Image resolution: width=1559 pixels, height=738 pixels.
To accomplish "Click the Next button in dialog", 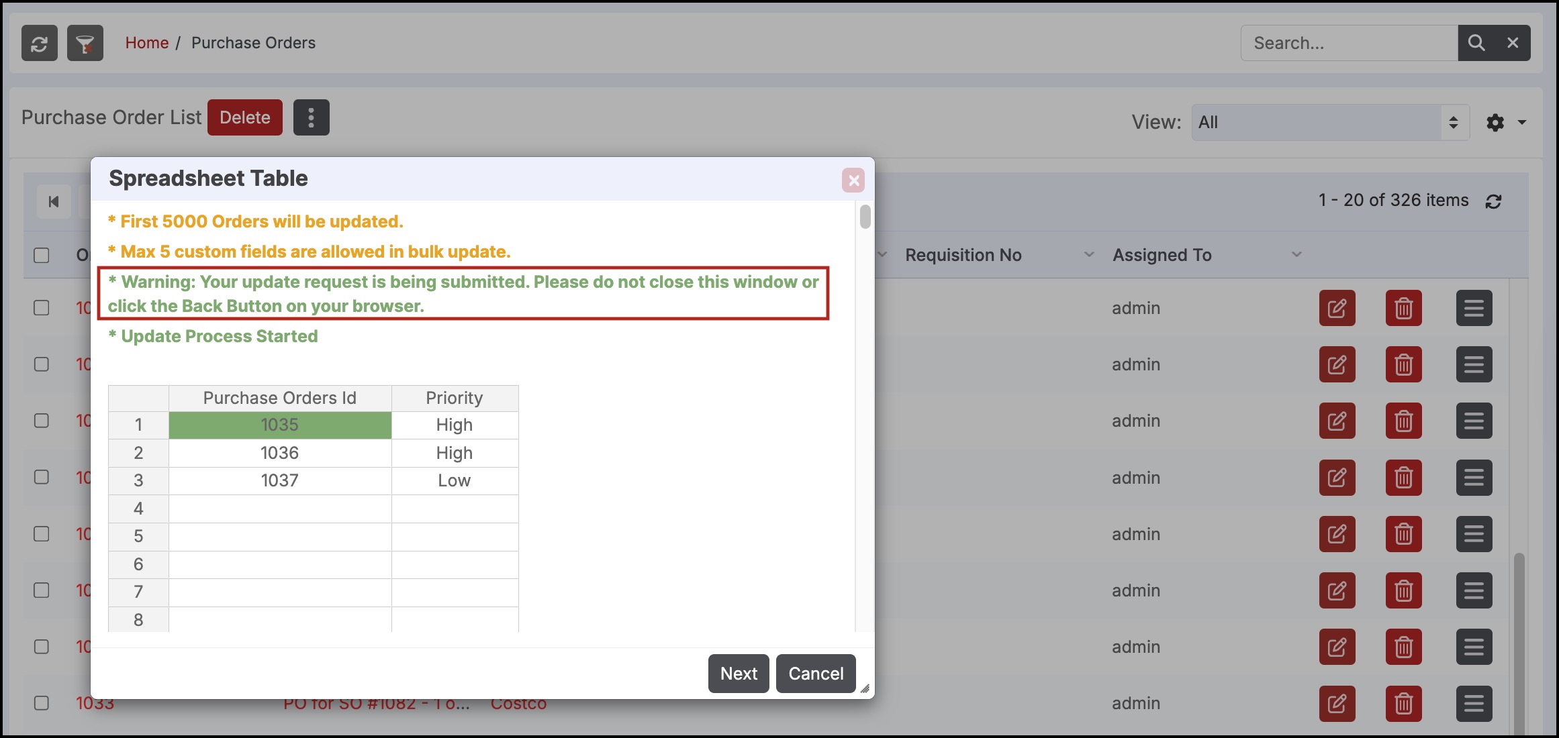I will [738, 674].
